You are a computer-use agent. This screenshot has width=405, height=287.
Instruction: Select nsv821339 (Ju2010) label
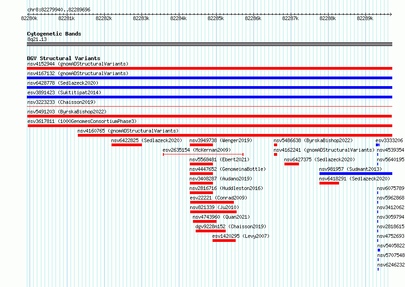[214, 207]
